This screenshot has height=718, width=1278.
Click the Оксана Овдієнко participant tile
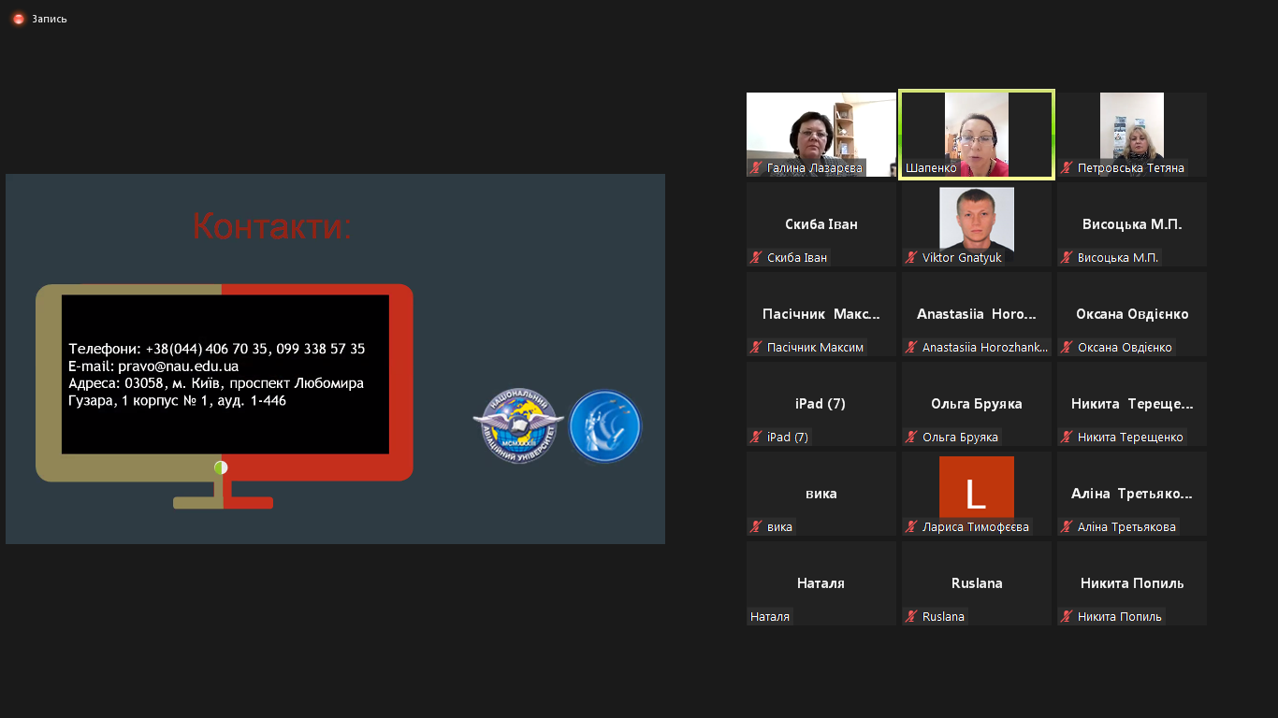1131,314
